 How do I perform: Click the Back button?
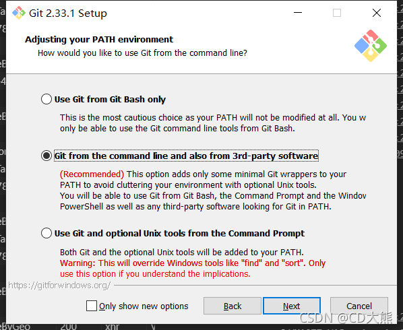pos(232,306)
